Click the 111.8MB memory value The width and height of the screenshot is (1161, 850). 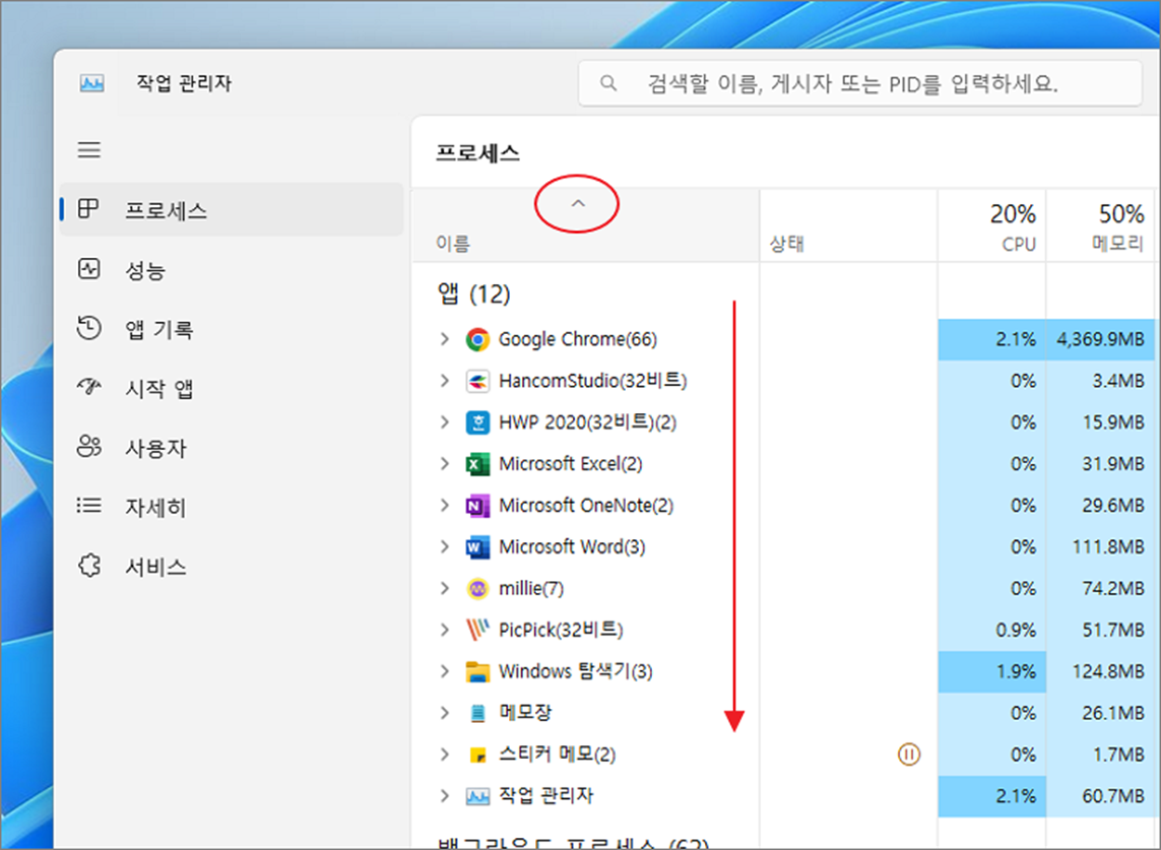[x=1110, y=547]
